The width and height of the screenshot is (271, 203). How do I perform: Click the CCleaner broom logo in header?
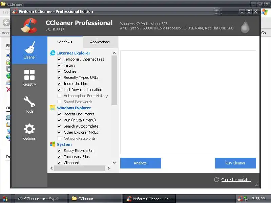tap(29, 26)
